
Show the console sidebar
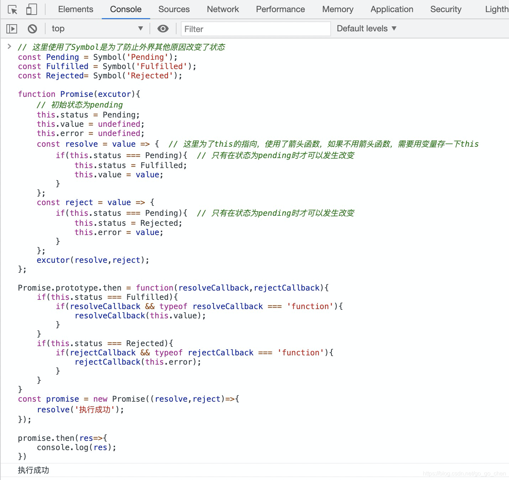pyautogui.click(x=12, y=28)
